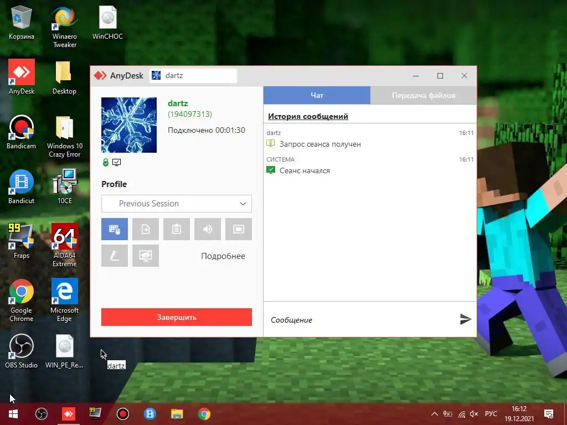Screen dimensions: 567x425
Task: Select AIDA64 Extreme desktop shortcut
Action: [65, 246]
